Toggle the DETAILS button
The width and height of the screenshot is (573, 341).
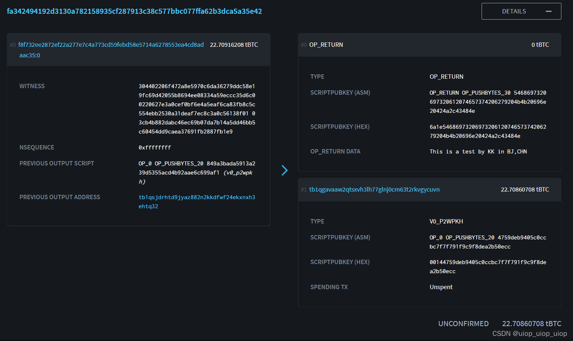pyautogui.click(x=521, y=11)
